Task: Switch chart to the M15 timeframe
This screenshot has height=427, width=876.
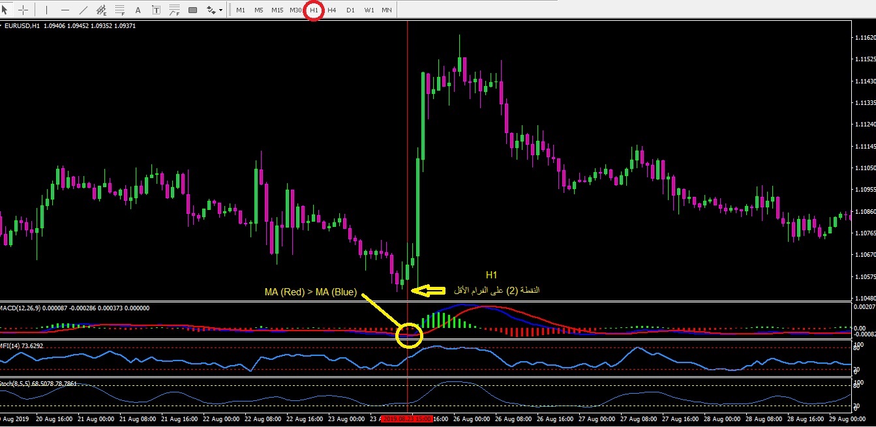Action: tap(277, 10)
